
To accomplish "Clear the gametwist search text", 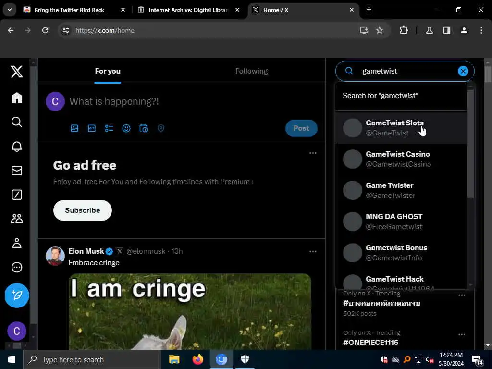I will point(463,71).
